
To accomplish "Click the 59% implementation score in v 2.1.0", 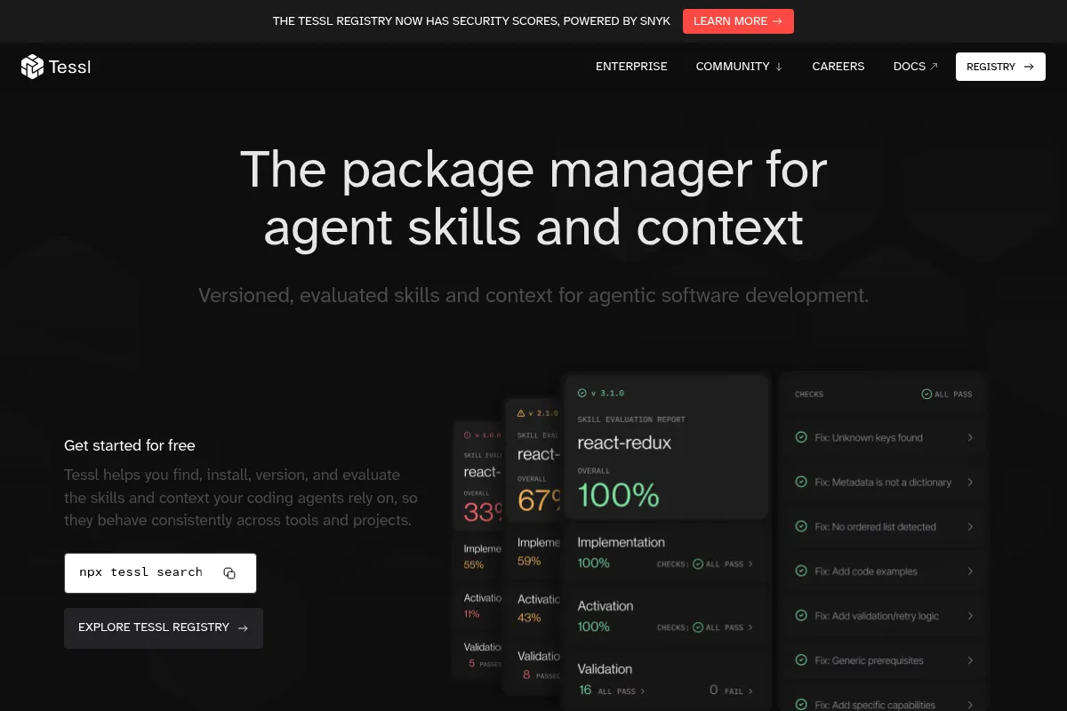I will [x=529, y=561].
